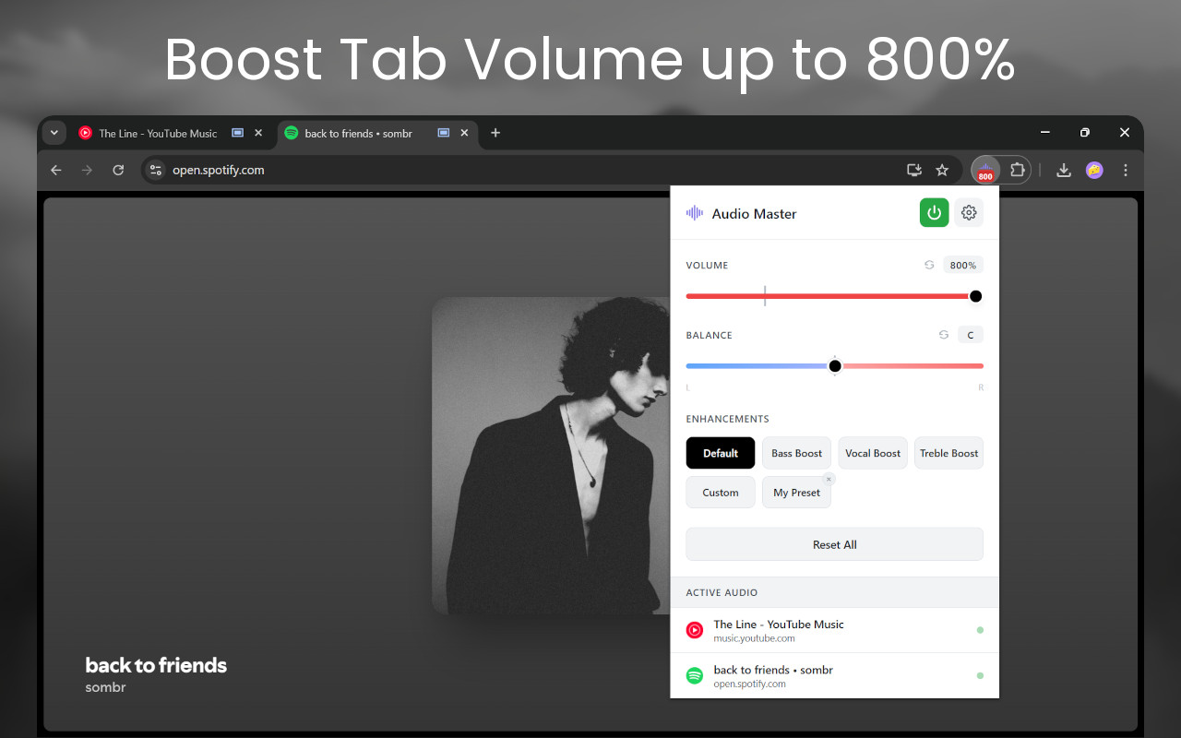Open the browser profile avatar
This screenshot has height=738, width=1181.
point(1094,170)
